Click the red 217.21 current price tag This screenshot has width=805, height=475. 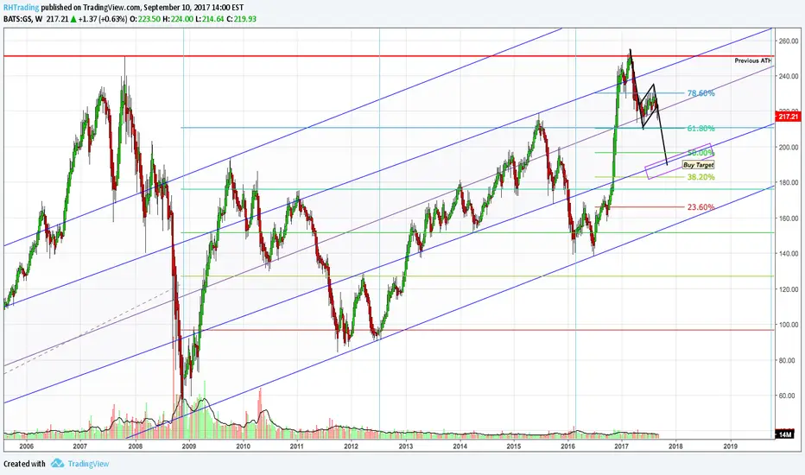tap(789, 117)
